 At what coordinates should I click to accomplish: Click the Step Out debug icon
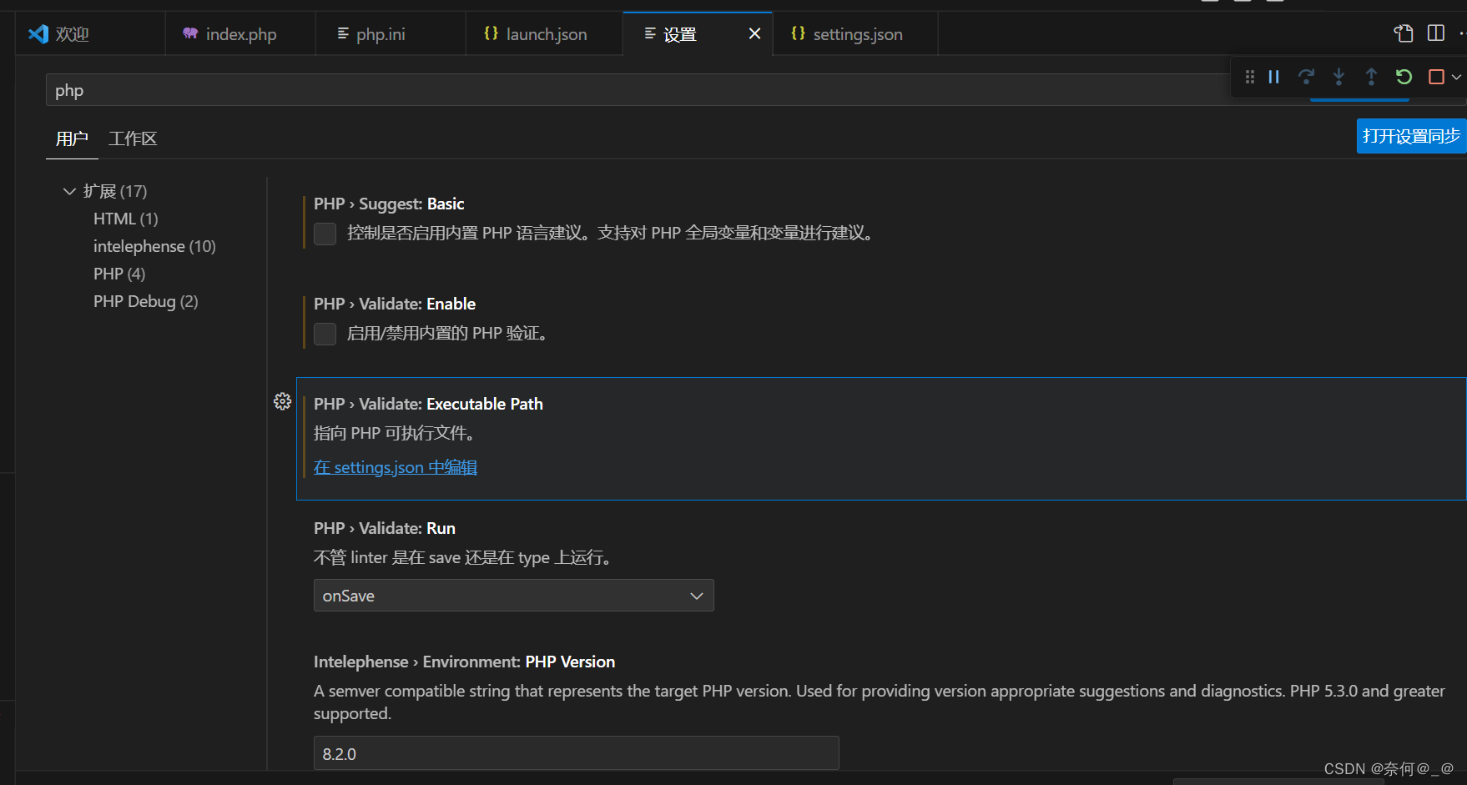tap(1371, 77)
